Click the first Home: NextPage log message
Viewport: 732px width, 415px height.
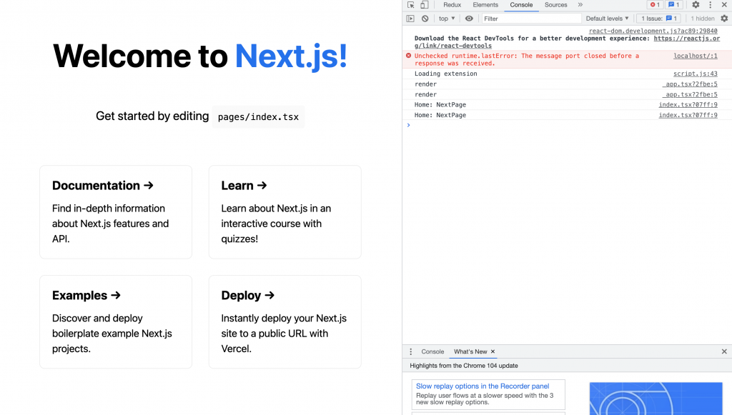point(440,105)
